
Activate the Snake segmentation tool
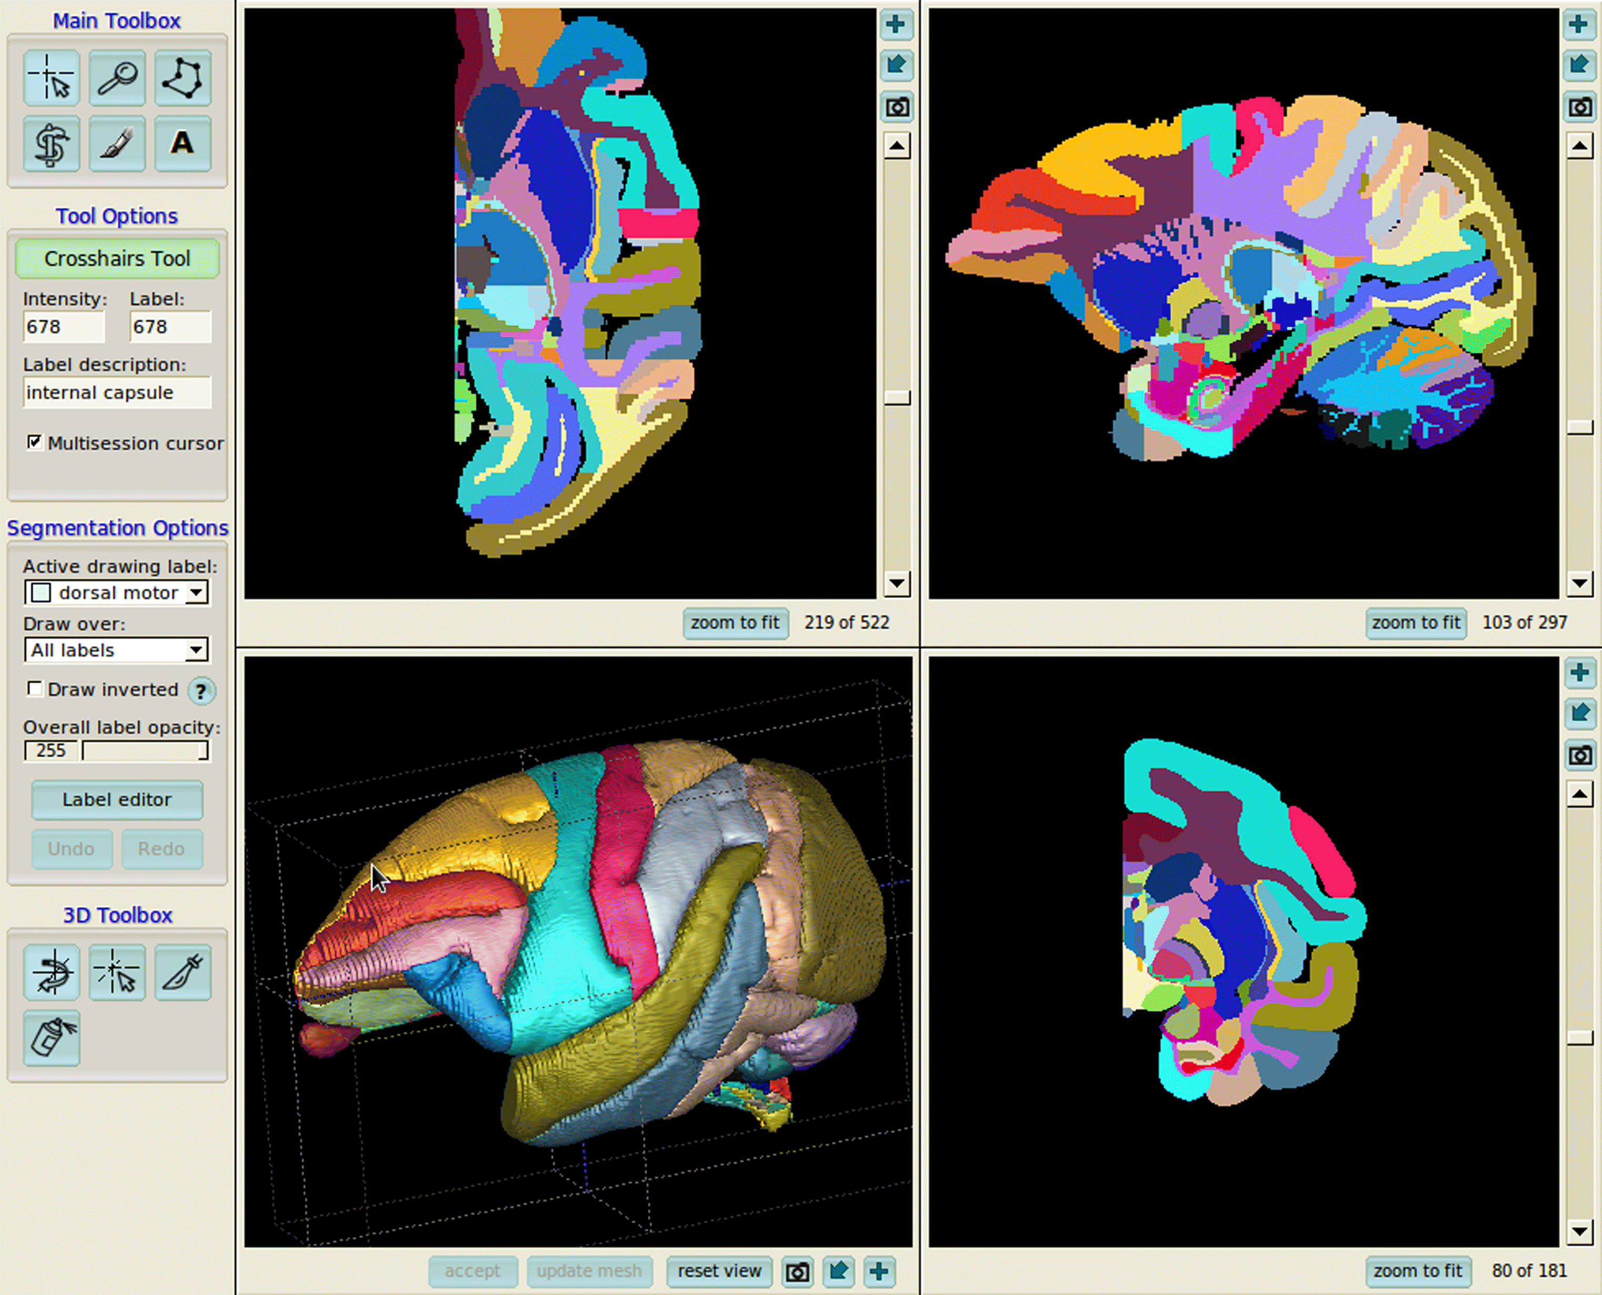point(52,144)
